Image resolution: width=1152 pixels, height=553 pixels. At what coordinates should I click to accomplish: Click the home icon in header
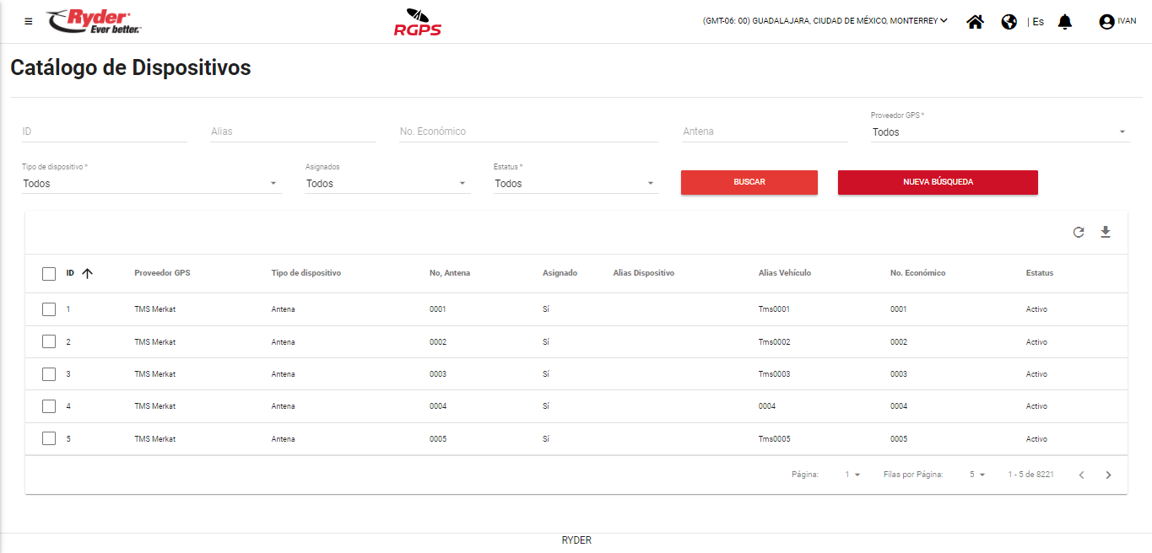coord(975,22)
